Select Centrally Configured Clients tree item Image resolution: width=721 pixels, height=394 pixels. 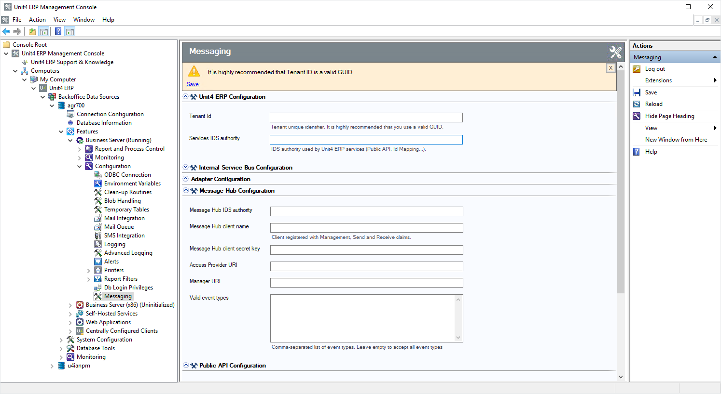[x=122, y=331]
